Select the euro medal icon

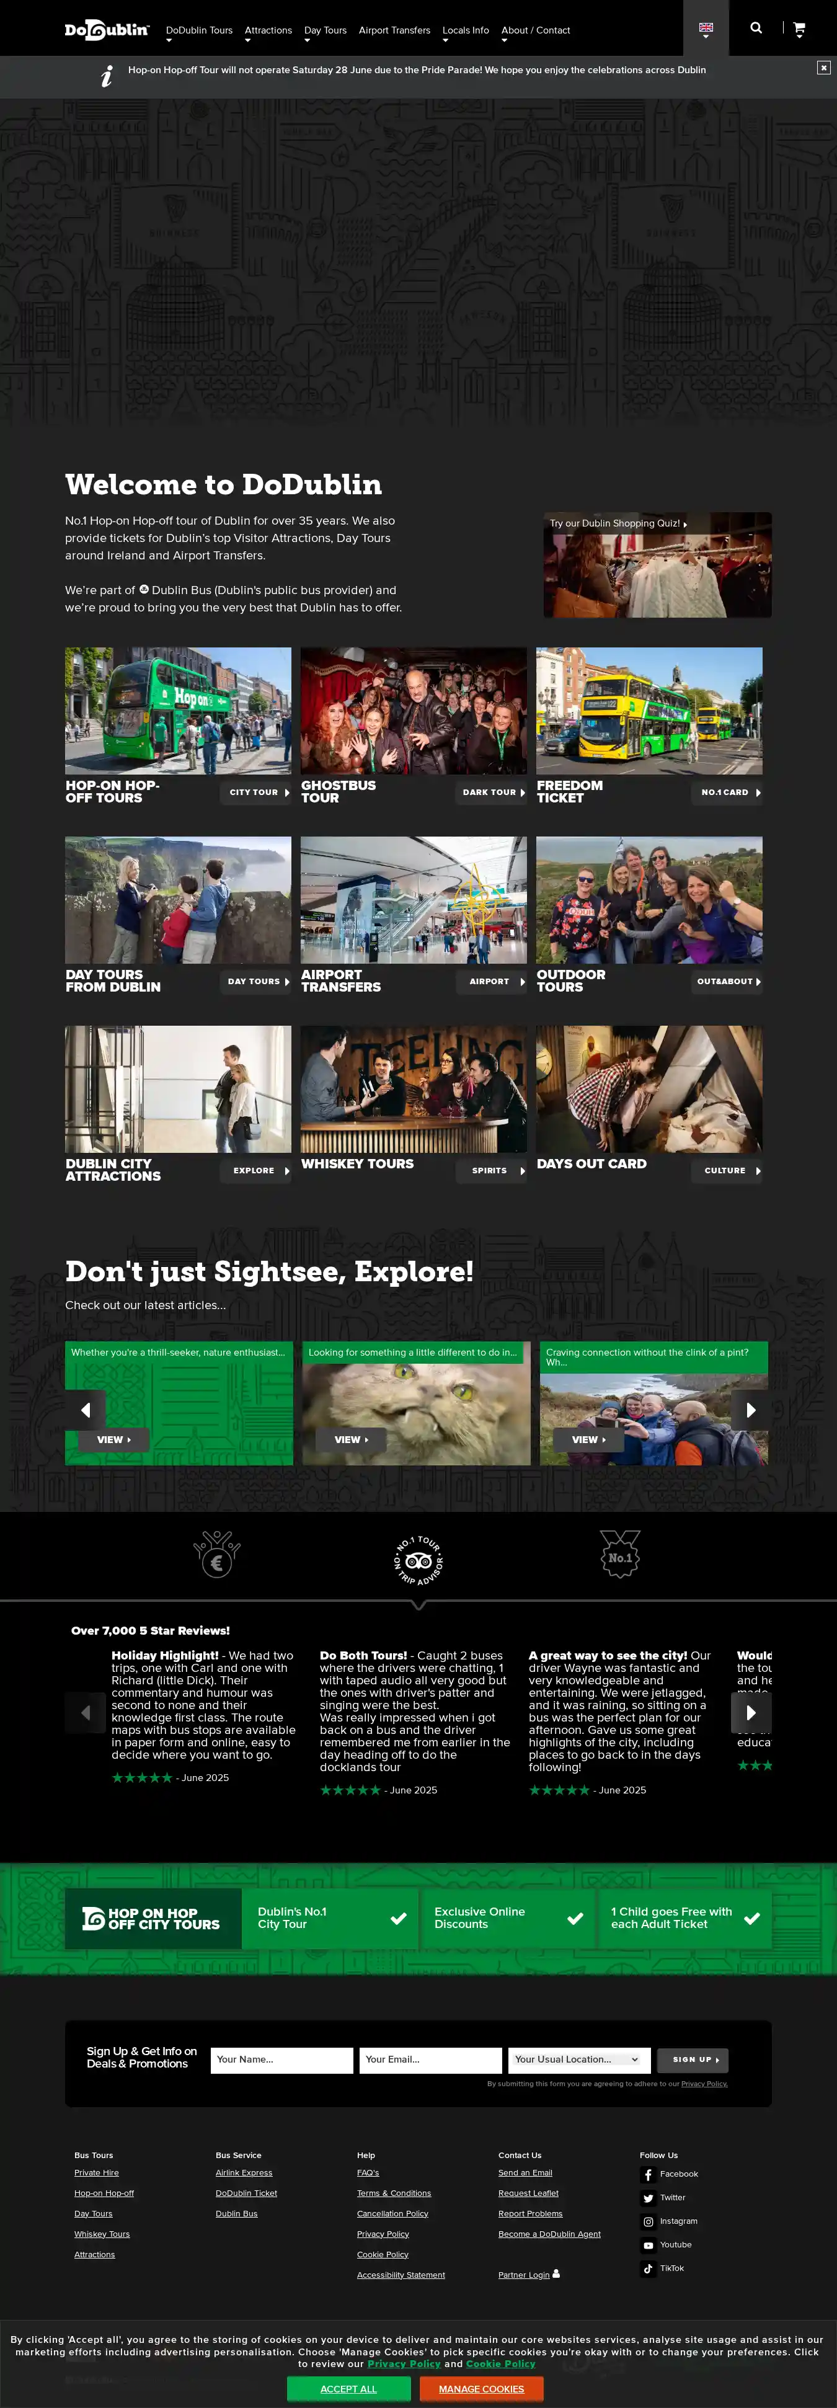[217, 1555]
